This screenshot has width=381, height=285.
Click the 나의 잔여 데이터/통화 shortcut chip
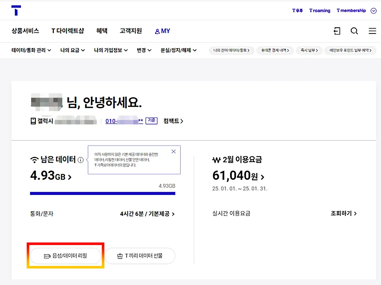pos(231,50)
